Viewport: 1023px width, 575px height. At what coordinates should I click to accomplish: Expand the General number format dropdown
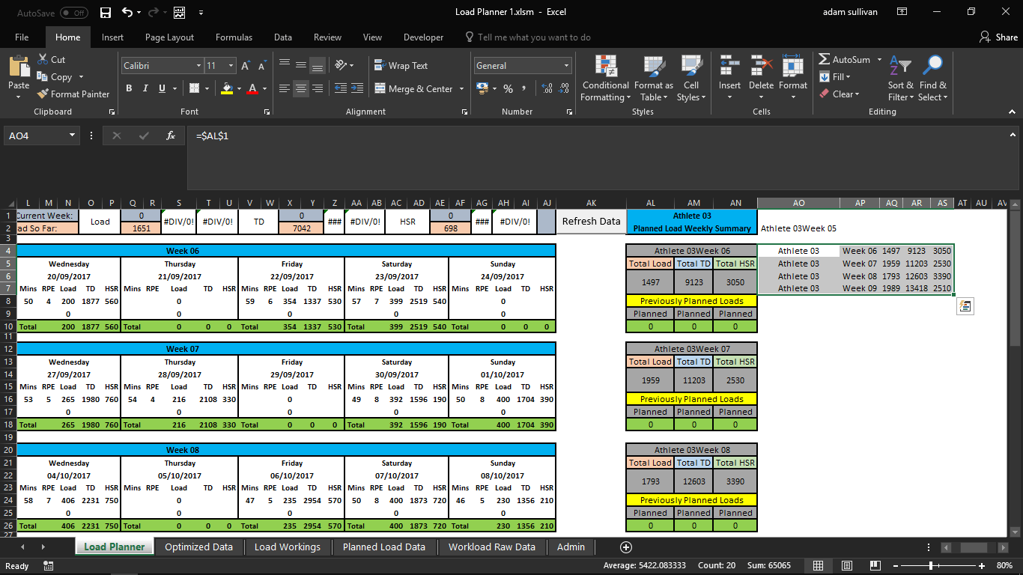(565, 66)
